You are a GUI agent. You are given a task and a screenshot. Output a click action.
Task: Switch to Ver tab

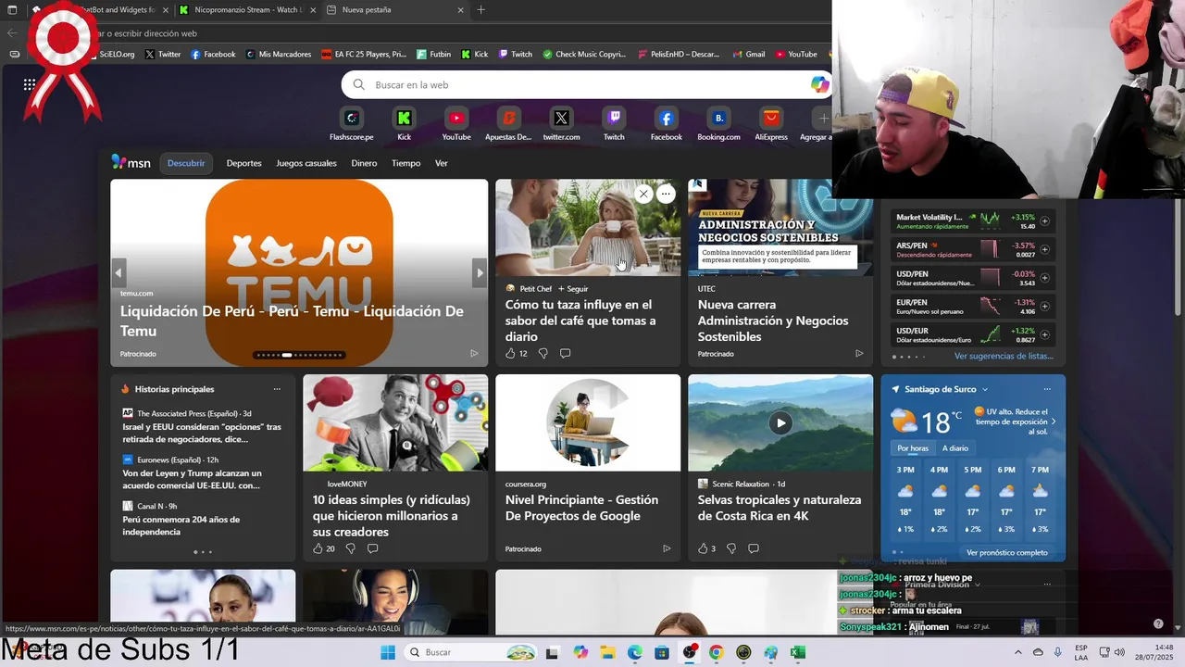click(x=442, y=163)
